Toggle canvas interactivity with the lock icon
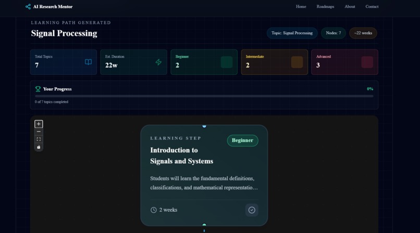Screen dimensions: 420x233 tap(39, 147)
